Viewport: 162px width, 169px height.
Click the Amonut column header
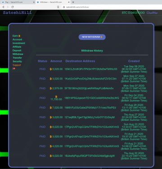(56, 61)
